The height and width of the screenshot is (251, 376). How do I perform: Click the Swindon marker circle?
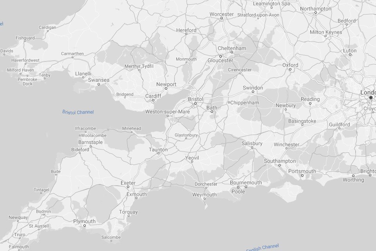253,92
